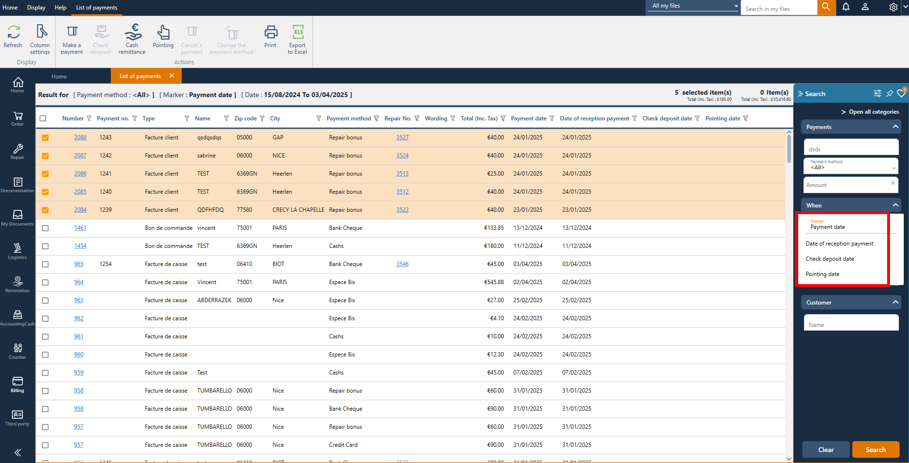The height and width of the screenshot is (463, 909).
Task: Collapse the Payments category
Action: point(895,127)
